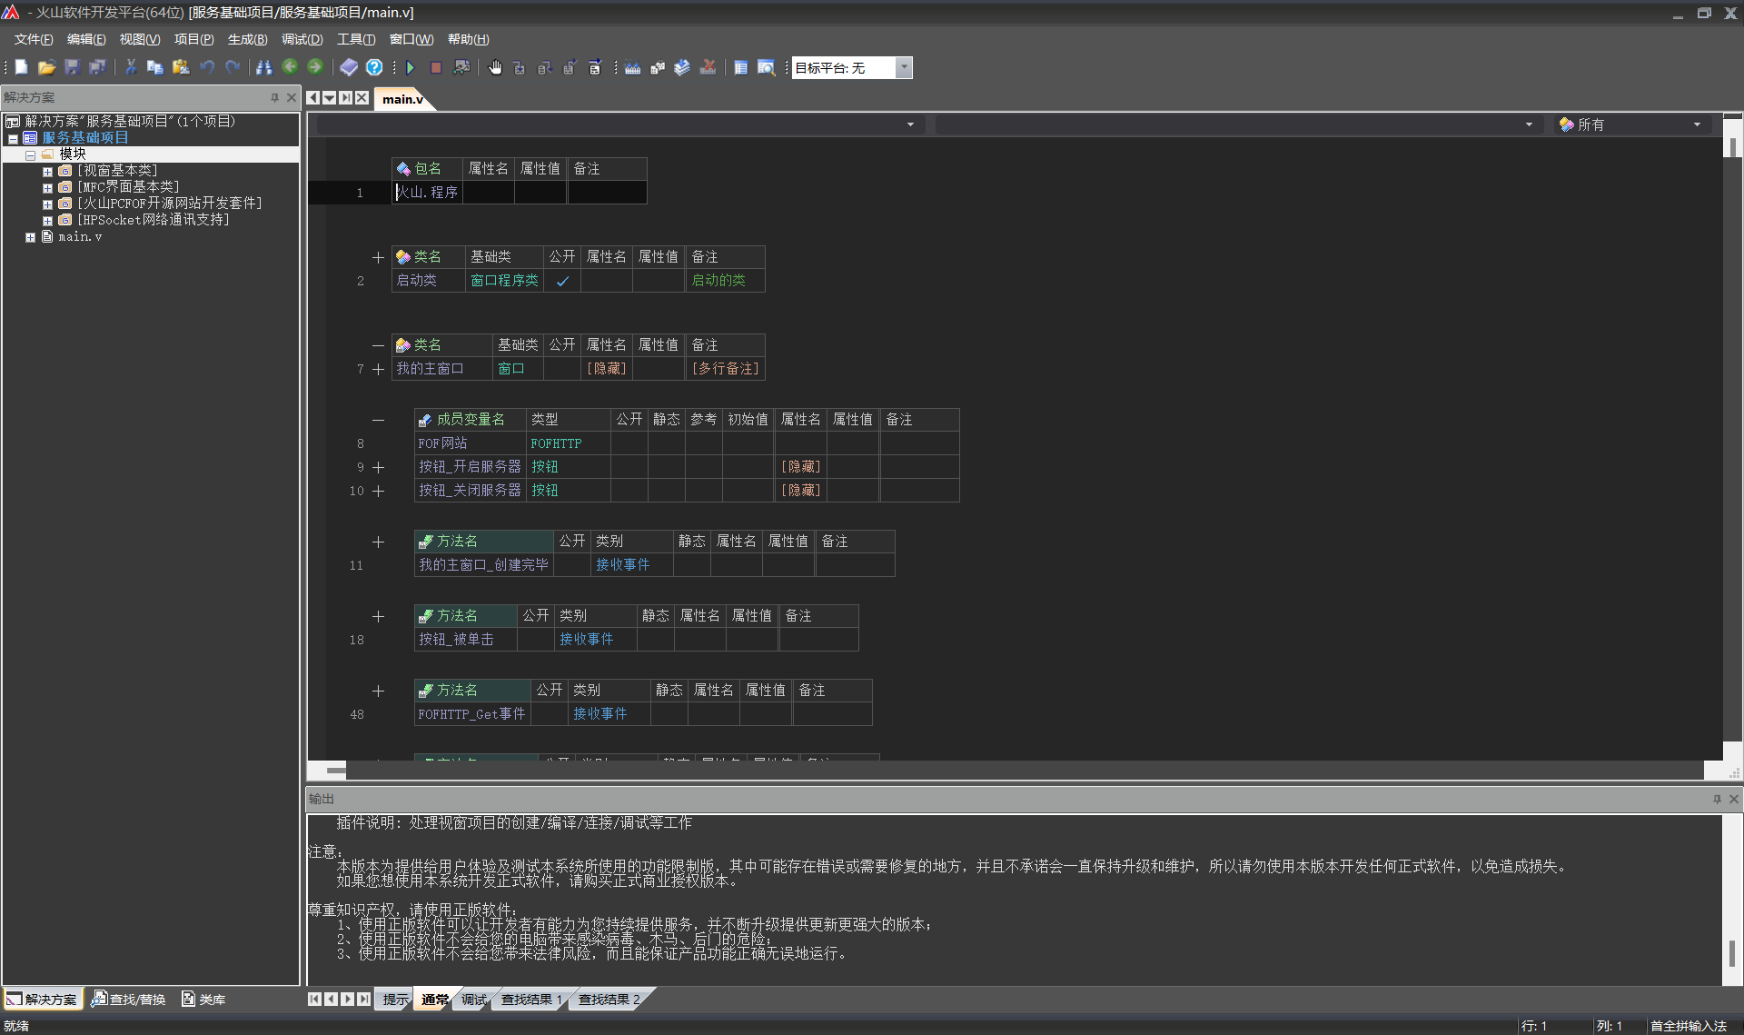The width and height of the screenshot is (1744, 1035).
Task: Click the Step Into debug icon
Action: (520, 67)
